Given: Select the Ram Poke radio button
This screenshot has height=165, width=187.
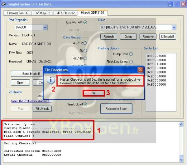Looking at the screenshot, I should point(85,113).
